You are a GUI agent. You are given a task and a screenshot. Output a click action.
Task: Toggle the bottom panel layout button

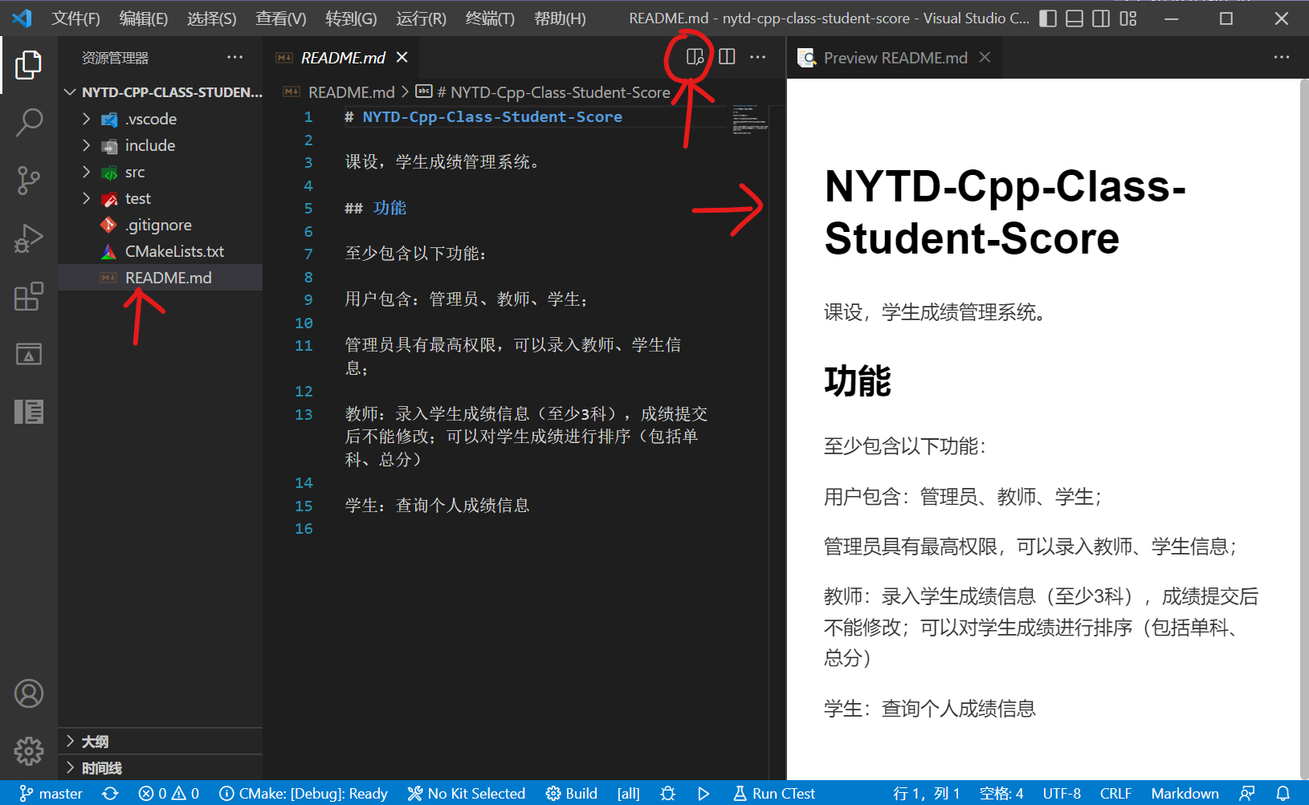[1075, 18]
